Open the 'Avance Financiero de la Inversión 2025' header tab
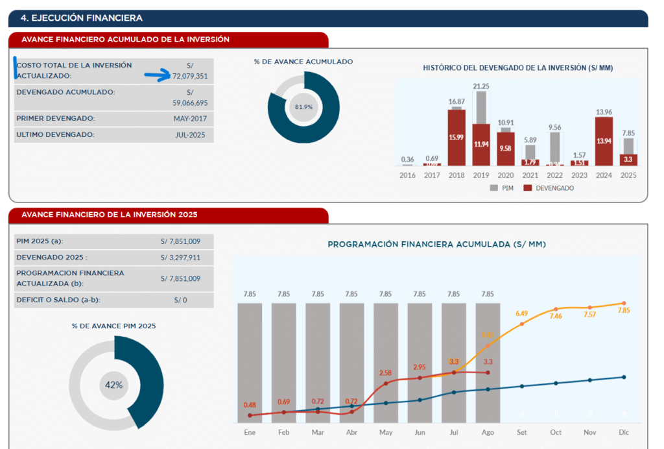This screenshot has width=664, height=449. tap(168, 215)
